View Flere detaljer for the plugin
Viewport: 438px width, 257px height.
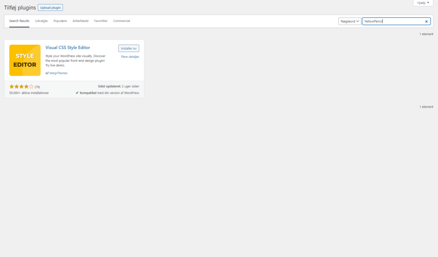130,57
